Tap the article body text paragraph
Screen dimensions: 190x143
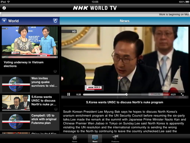point(125,121)
